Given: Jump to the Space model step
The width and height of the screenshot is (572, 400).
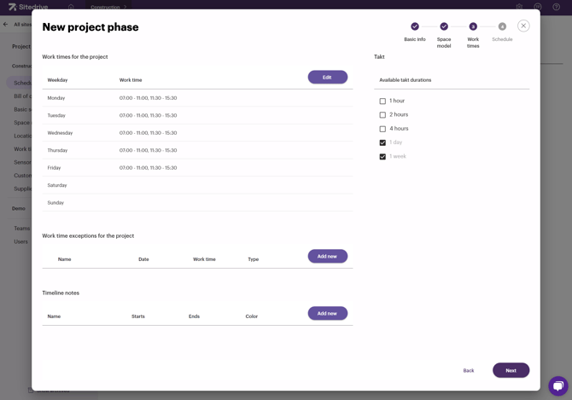Looking at the screenshot, I should coord(444,26).
